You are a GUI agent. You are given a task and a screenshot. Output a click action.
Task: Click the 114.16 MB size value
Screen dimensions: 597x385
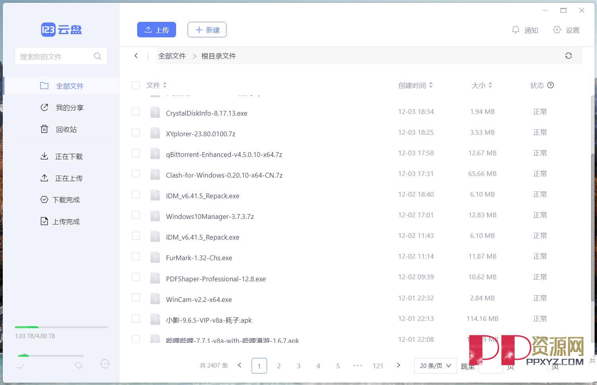point(482,318)
